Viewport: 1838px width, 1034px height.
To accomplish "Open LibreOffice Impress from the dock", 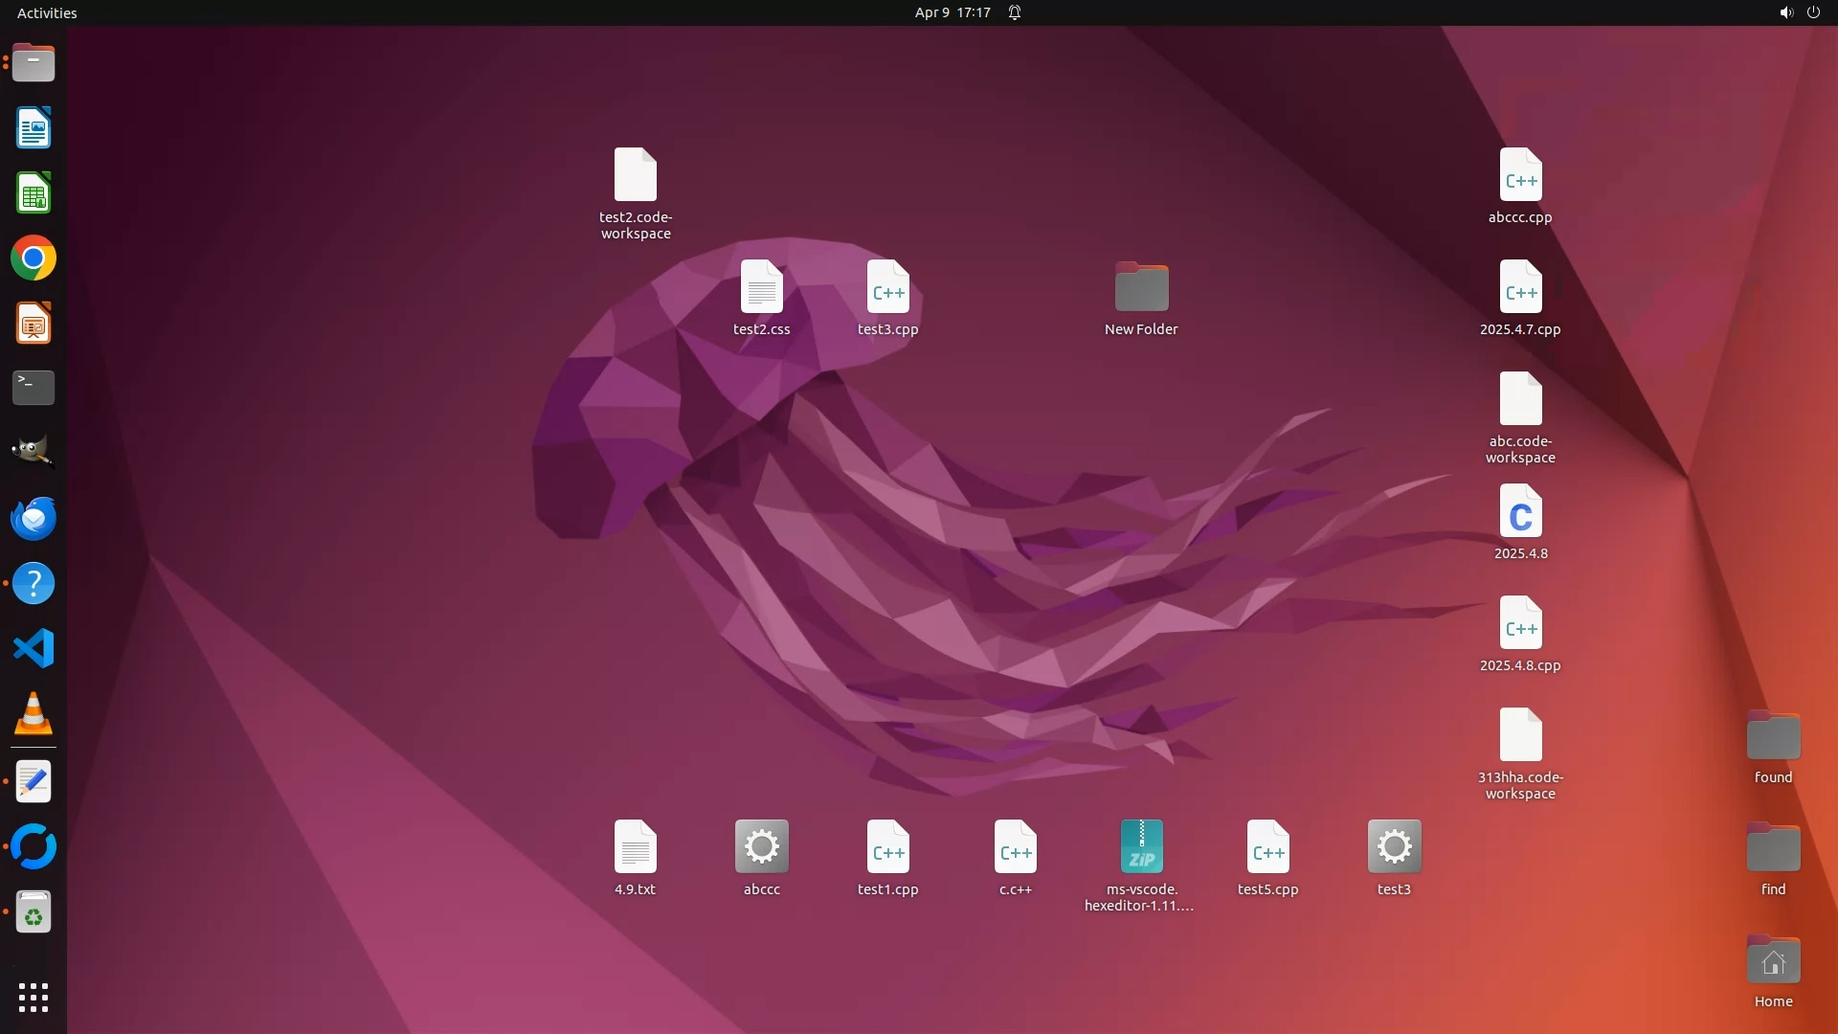I will (34, 324).
